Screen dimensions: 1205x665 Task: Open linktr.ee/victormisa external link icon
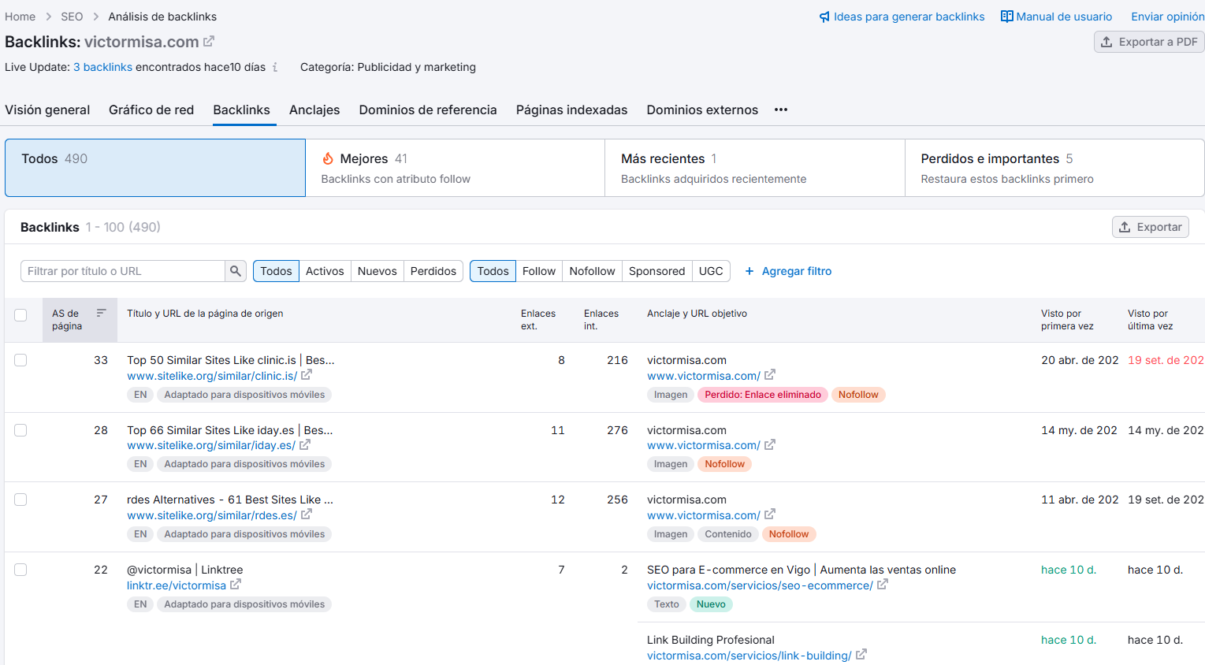pyautogui.click(x=236, y=585)
